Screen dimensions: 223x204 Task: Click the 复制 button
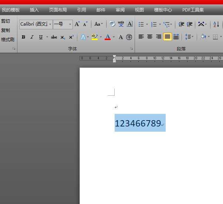coord(6,30)
